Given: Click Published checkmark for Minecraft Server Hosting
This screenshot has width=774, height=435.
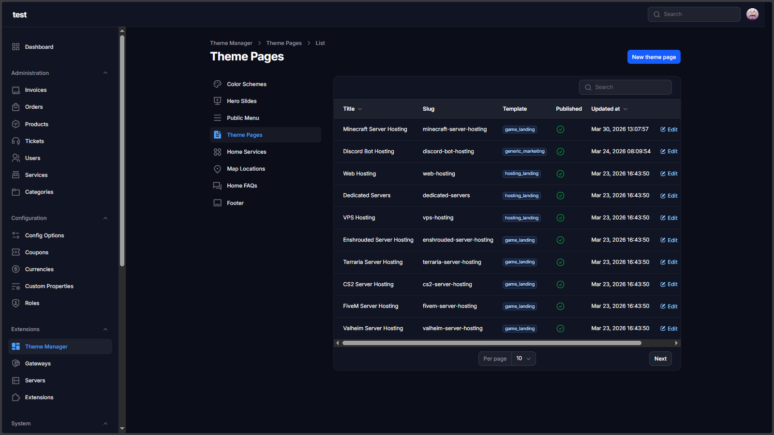Looking at the screenshot, I should pos(560,130).
